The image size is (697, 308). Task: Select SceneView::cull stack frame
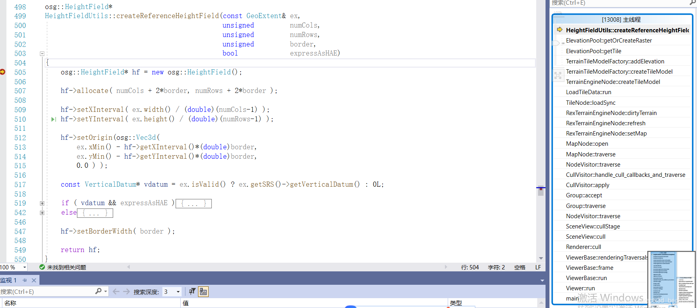point(585,237)
